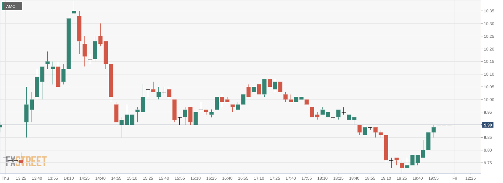Select the long red candle at 19:10

(x=386, y=147)
